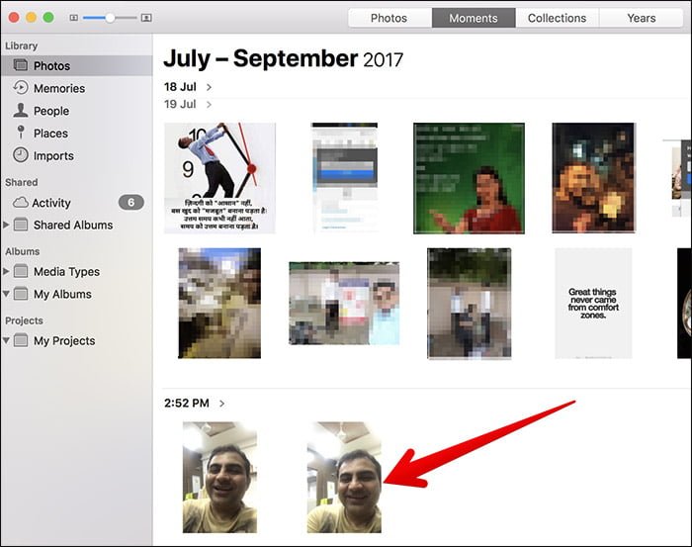Click the thumbnail size slider knob
692x547 pixels.
pyautogui.click(x=110, y=18)
